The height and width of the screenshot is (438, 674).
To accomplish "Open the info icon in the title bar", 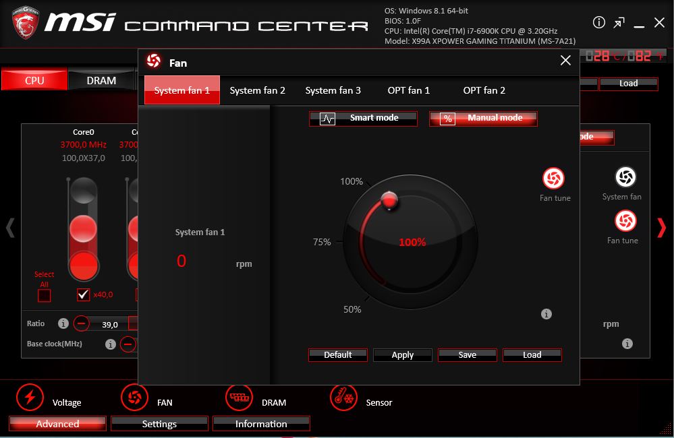I will point(599,22).
